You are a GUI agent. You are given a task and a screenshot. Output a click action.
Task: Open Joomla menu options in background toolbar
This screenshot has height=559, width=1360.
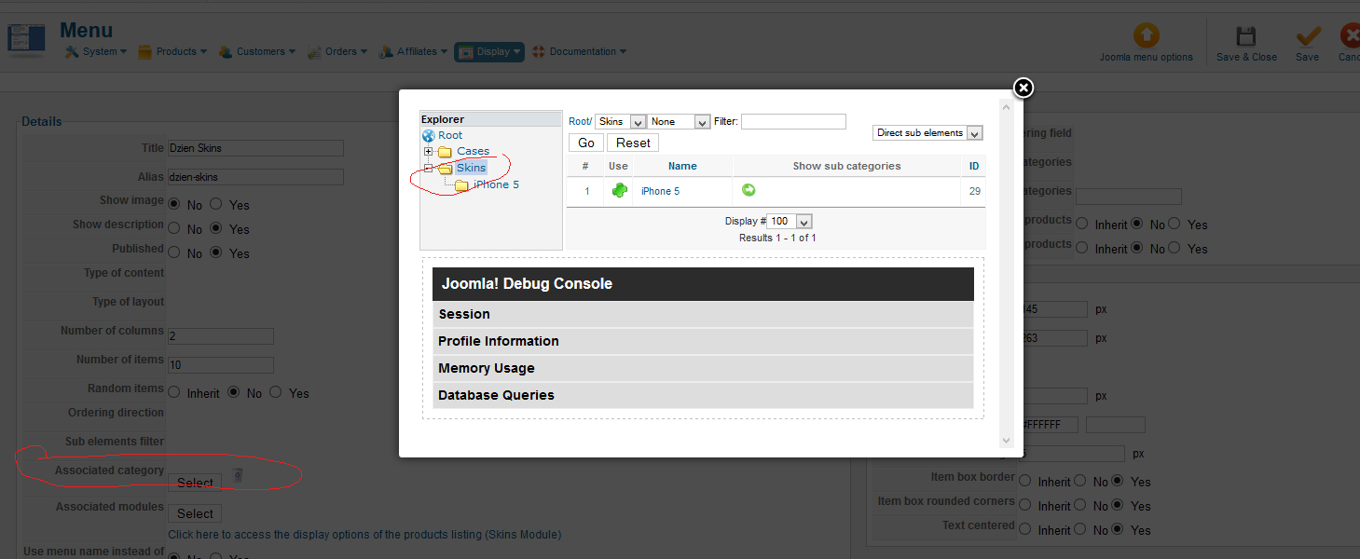[1146, 44]
